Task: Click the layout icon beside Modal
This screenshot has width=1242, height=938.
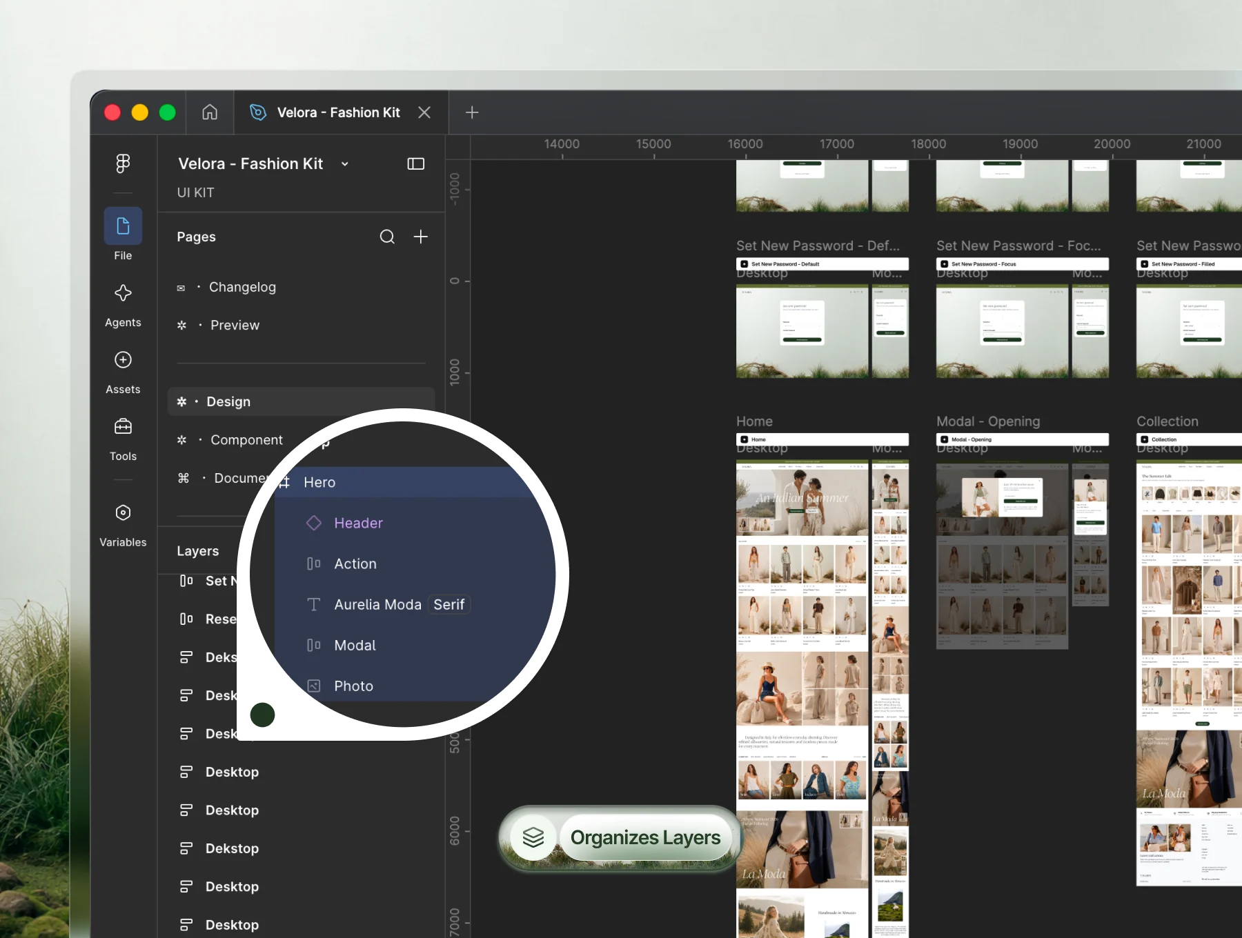Action: tap(314, 645)
